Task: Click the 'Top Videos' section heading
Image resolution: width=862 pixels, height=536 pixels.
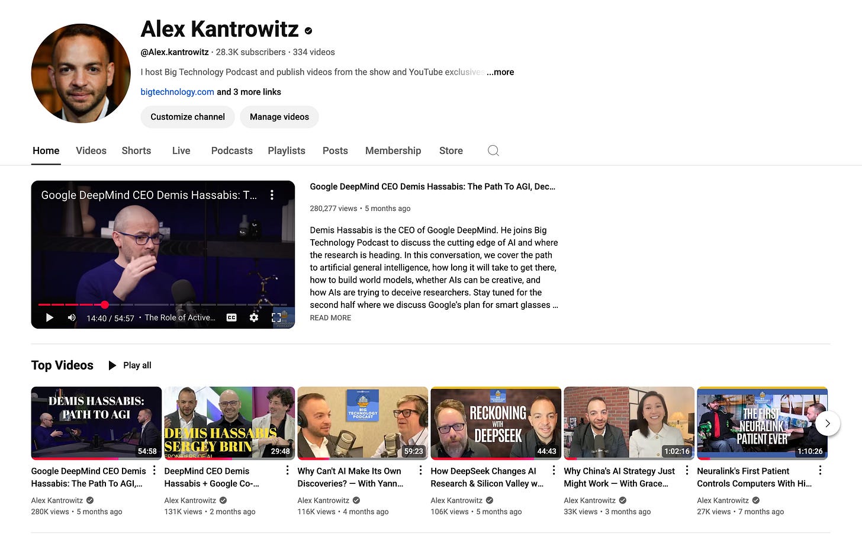Action: [62, 365]
